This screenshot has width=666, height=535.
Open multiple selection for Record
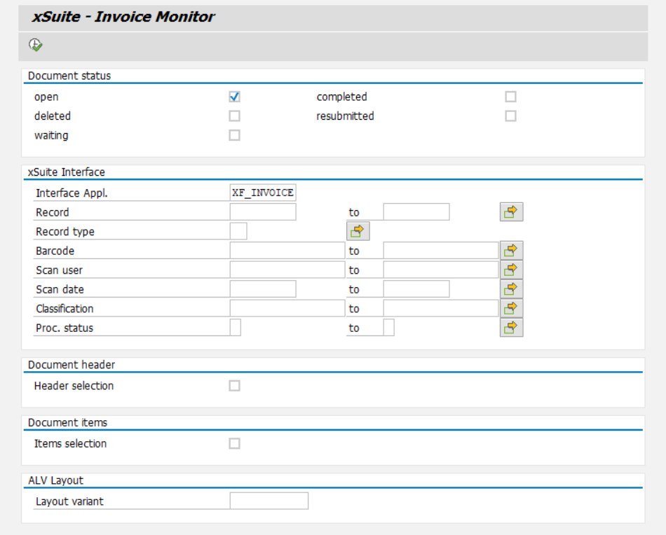pyautogui.click(x=511, y=211)
